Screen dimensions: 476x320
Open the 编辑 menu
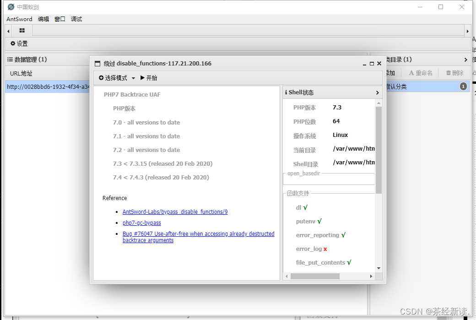(x=43, y=19)
